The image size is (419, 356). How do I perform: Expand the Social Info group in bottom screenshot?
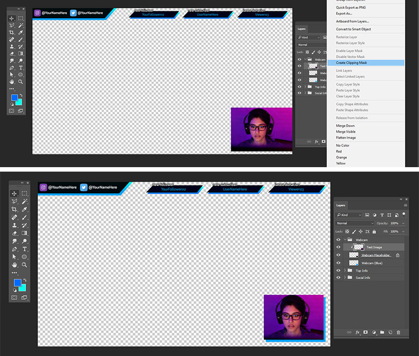345,278
